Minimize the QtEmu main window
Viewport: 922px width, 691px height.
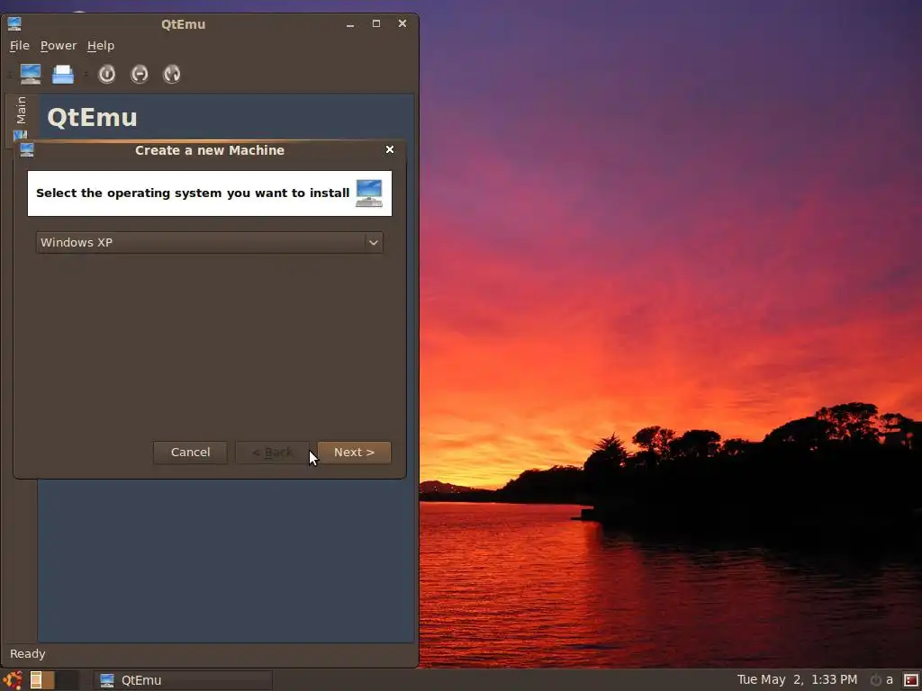(350, 24)
